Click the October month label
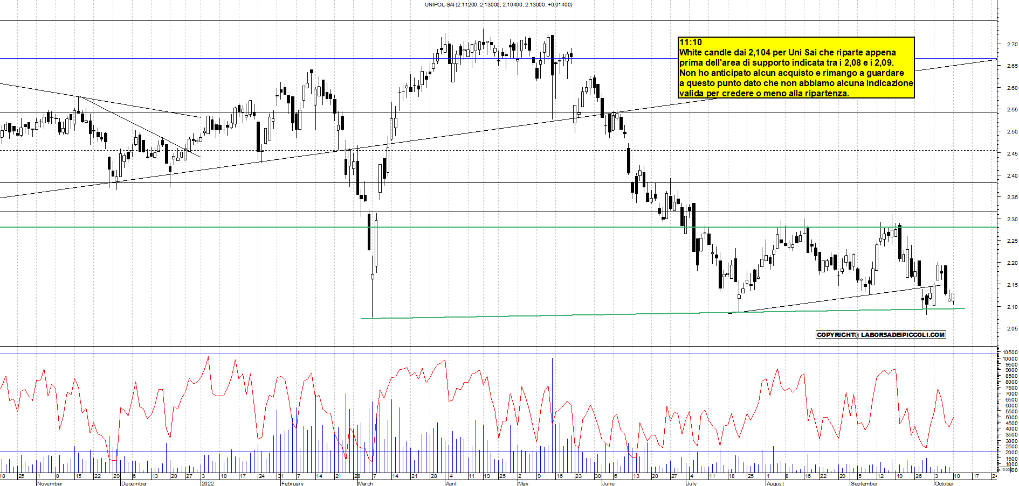The image size is (1019, 486). point(944,483)
